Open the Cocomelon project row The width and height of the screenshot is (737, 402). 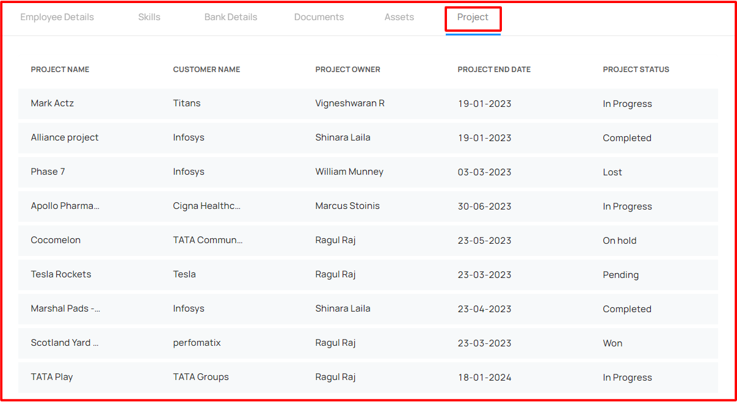368,240
